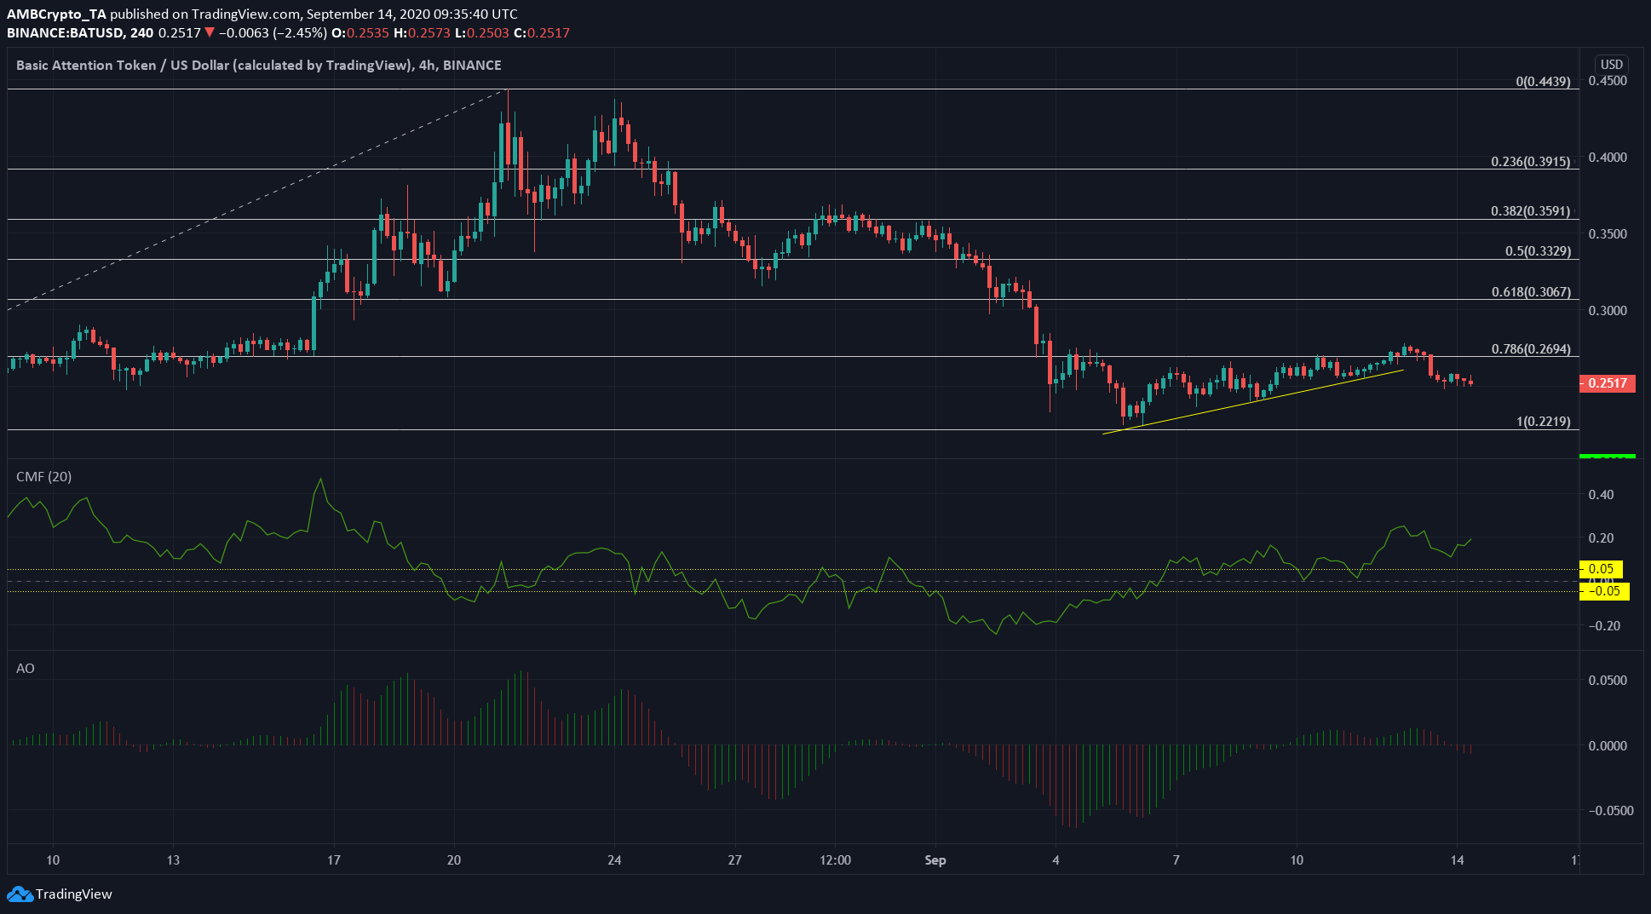Click the -0.0500 AO axis label
The height and width of the screenshot is (914, 1651).
pos(1611,811)
